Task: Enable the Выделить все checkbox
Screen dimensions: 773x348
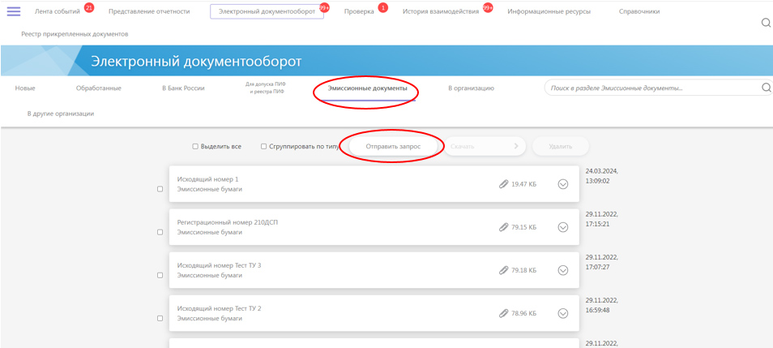Action: (x=195, y=147)
